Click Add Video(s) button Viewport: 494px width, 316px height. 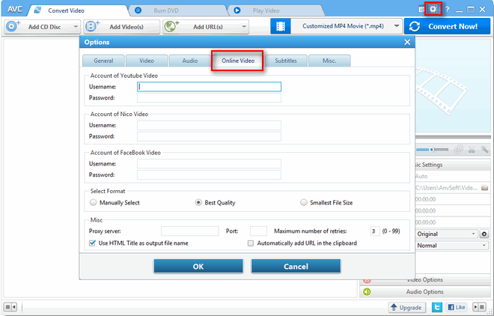(121, 27)
